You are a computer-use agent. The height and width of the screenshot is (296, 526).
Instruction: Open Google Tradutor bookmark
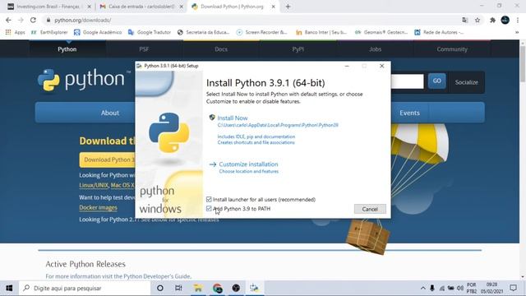(x=150, y=32)
